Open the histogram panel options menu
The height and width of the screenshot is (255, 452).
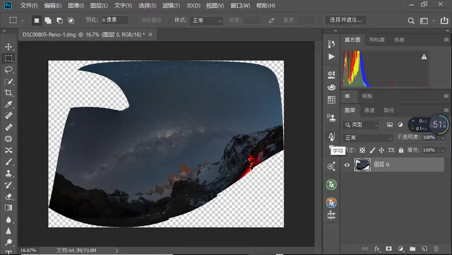[x=446, y=40]
